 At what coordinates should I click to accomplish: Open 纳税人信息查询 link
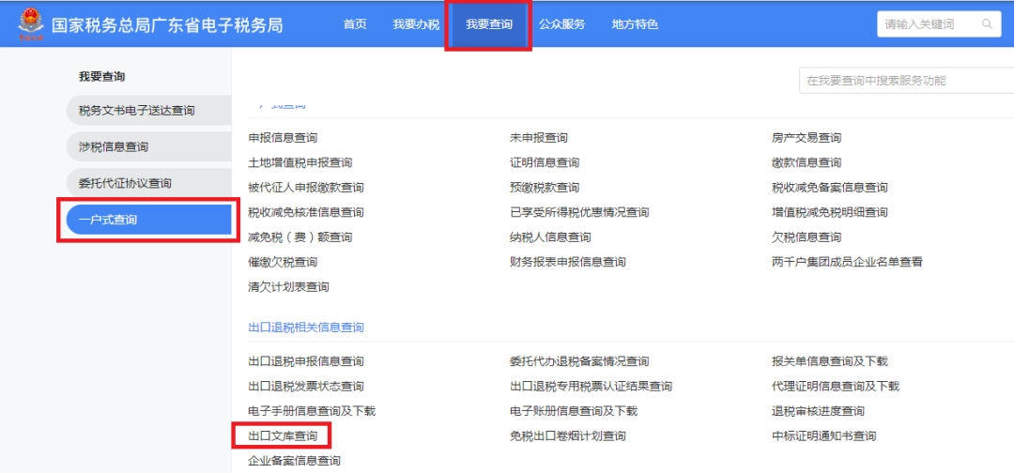550,237
